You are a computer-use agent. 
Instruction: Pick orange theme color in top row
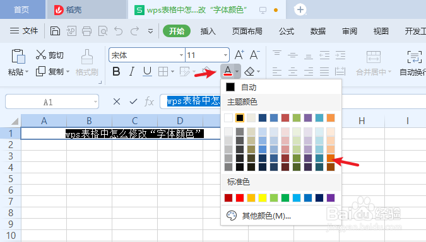(331, 118)
